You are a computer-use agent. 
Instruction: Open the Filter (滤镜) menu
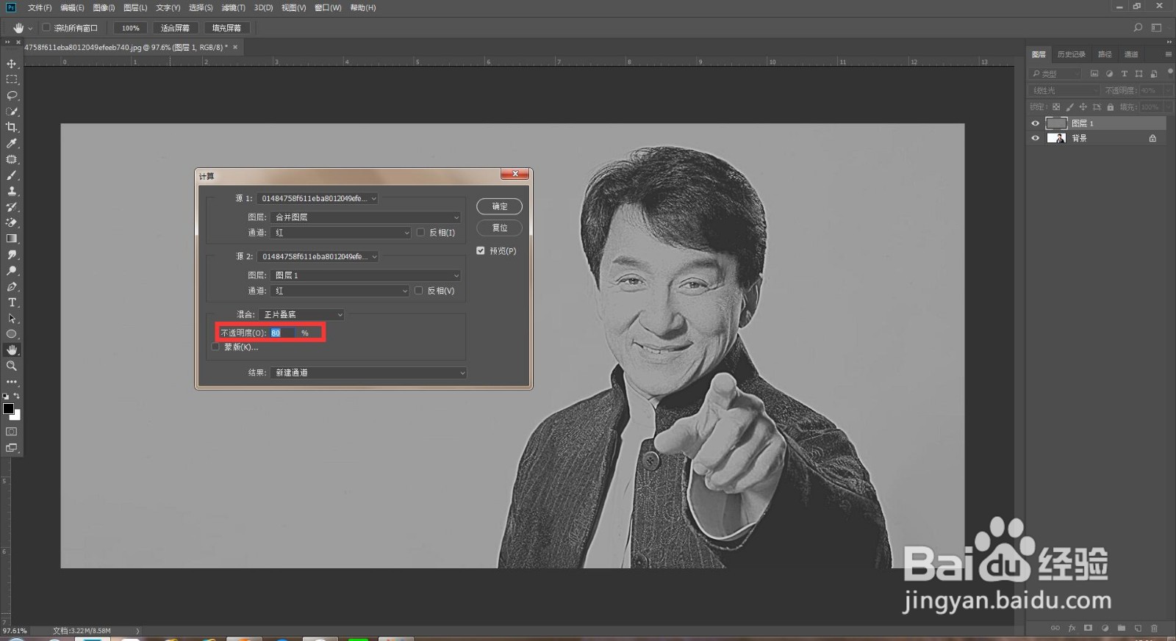[233, 7]
